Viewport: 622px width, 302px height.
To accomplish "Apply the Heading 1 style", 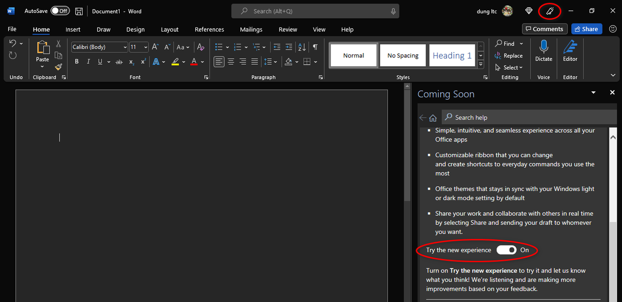I will pos(452,55).
